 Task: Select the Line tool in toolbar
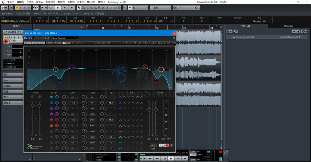111,7
